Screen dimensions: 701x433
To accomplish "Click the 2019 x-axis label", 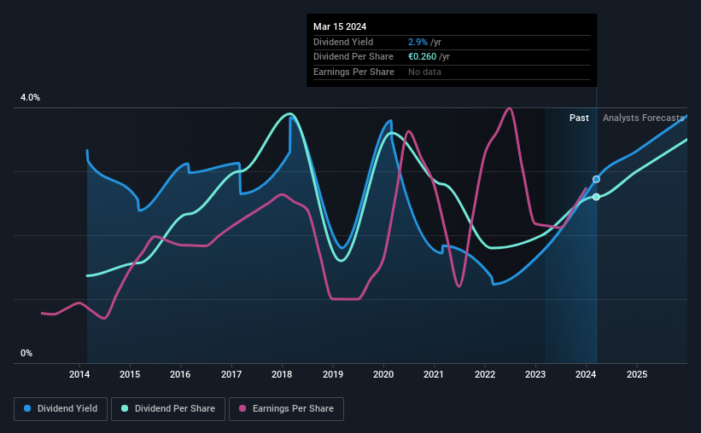I will pos(333,374).
